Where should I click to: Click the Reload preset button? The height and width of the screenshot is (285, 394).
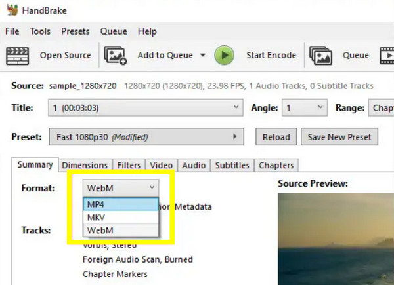pyautogui.click(x=276, y=137)
